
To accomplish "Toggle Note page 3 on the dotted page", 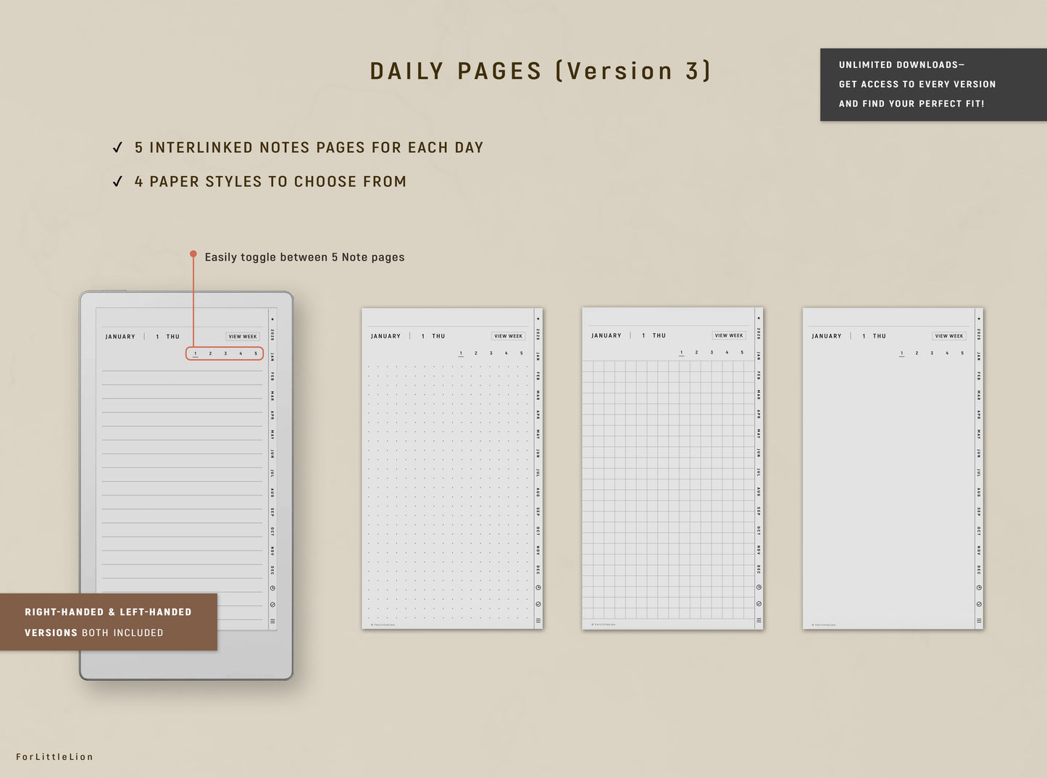I will [490, 353].
